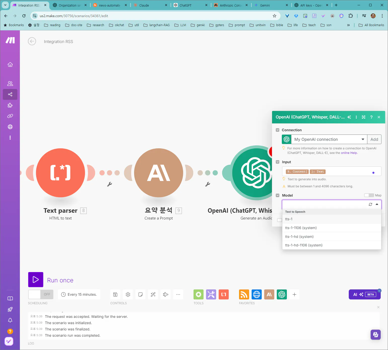
Task: Click the Auto-align magic wand icon
Action: [153, 294]
